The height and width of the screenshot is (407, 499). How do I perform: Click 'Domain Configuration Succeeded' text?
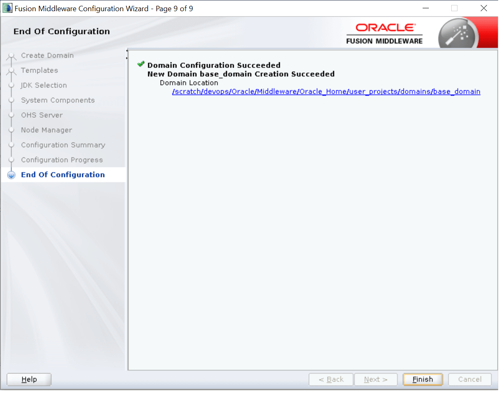click(x=214, y=65)
